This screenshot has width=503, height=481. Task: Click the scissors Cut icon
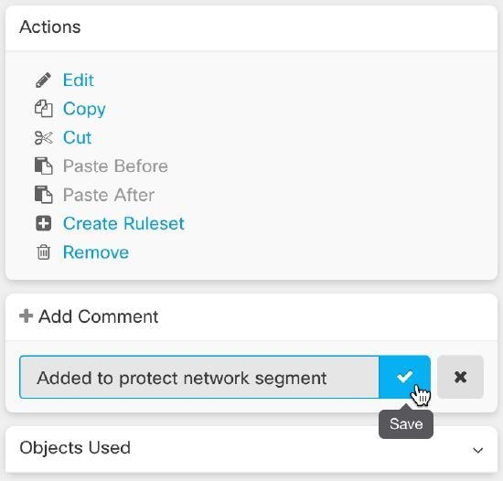[43, 138]
